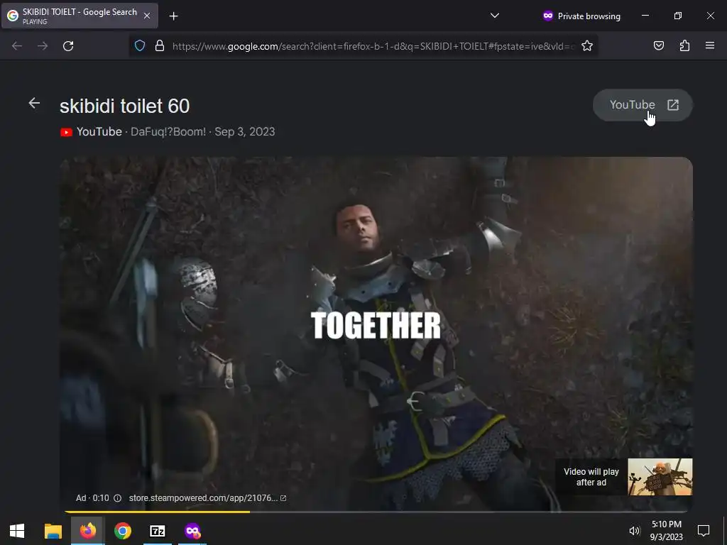
Task: Open the Firefox hamburger menu
Action: [x=710, y=46]
